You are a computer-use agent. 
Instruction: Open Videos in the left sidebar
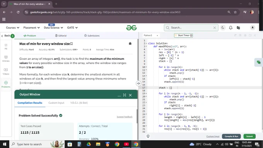click(6, 71)
